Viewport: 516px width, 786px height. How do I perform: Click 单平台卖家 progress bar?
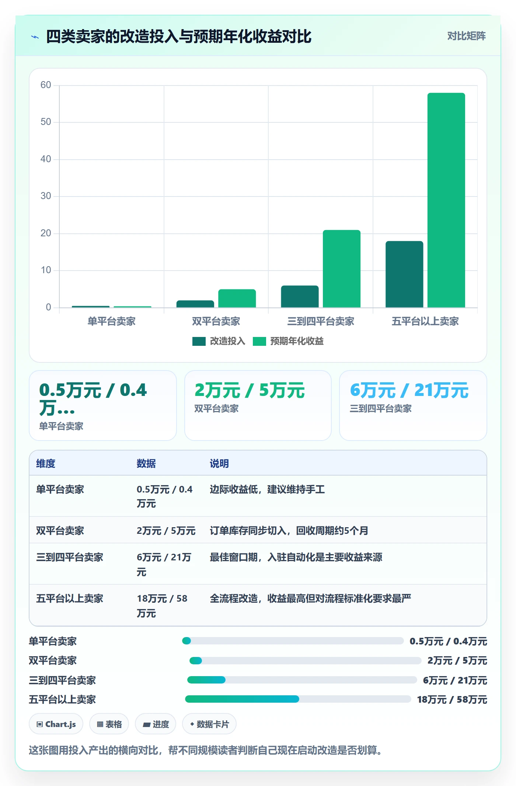tap(293, 641)
